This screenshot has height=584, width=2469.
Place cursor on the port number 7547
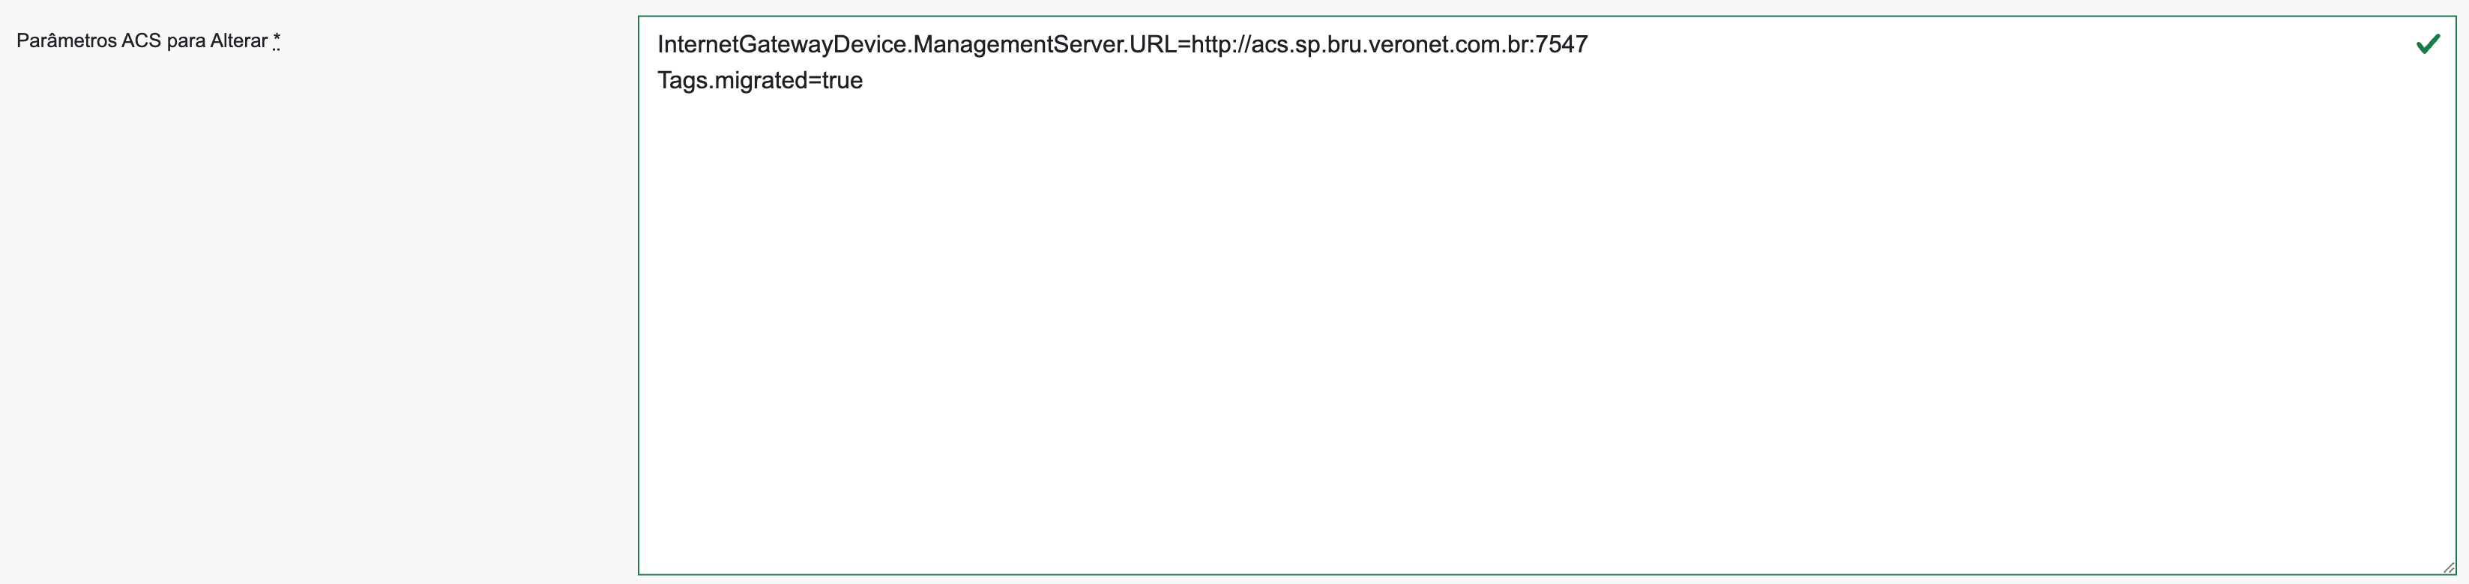point(1561,45)
